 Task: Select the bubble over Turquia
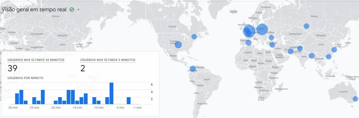click(x=272, y=45)
